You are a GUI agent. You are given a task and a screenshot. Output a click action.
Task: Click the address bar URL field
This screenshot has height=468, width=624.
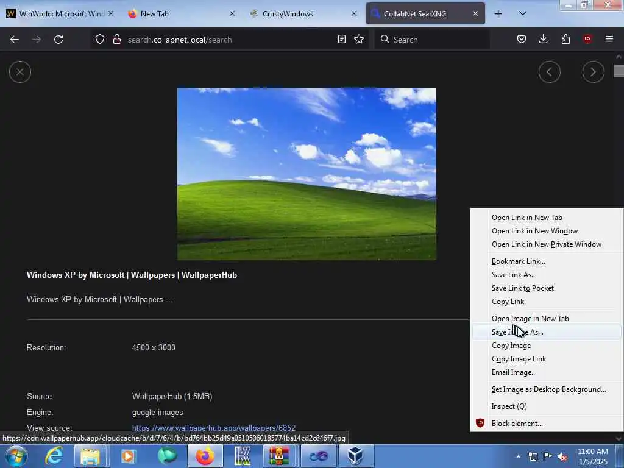229,40
